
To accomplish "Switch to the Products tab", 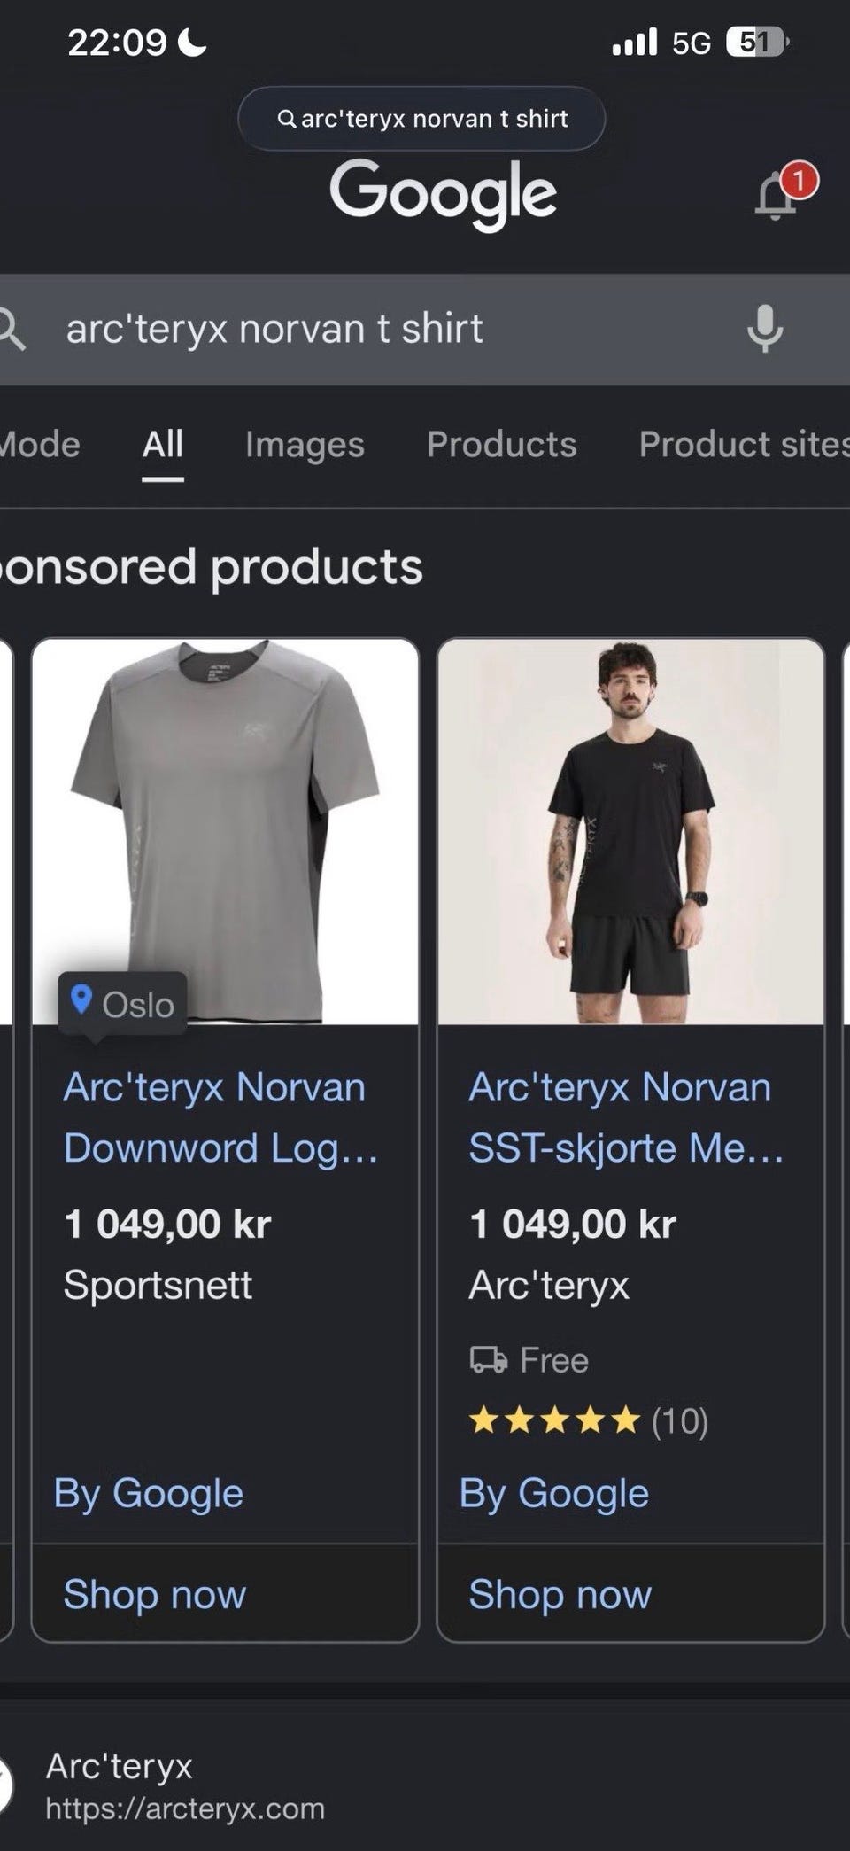I will click(x=501, y=444).
